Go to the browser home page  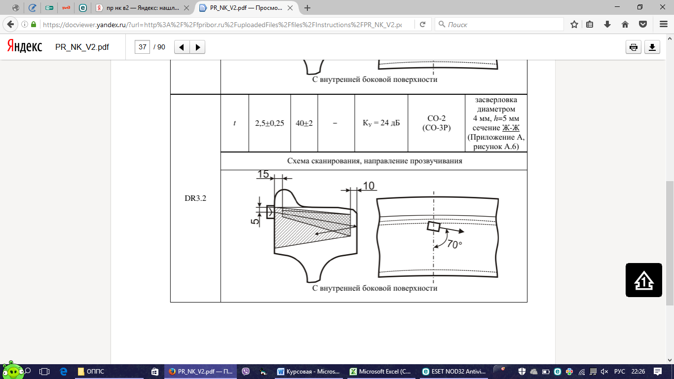pyautogui.click(x=625, y=24)
